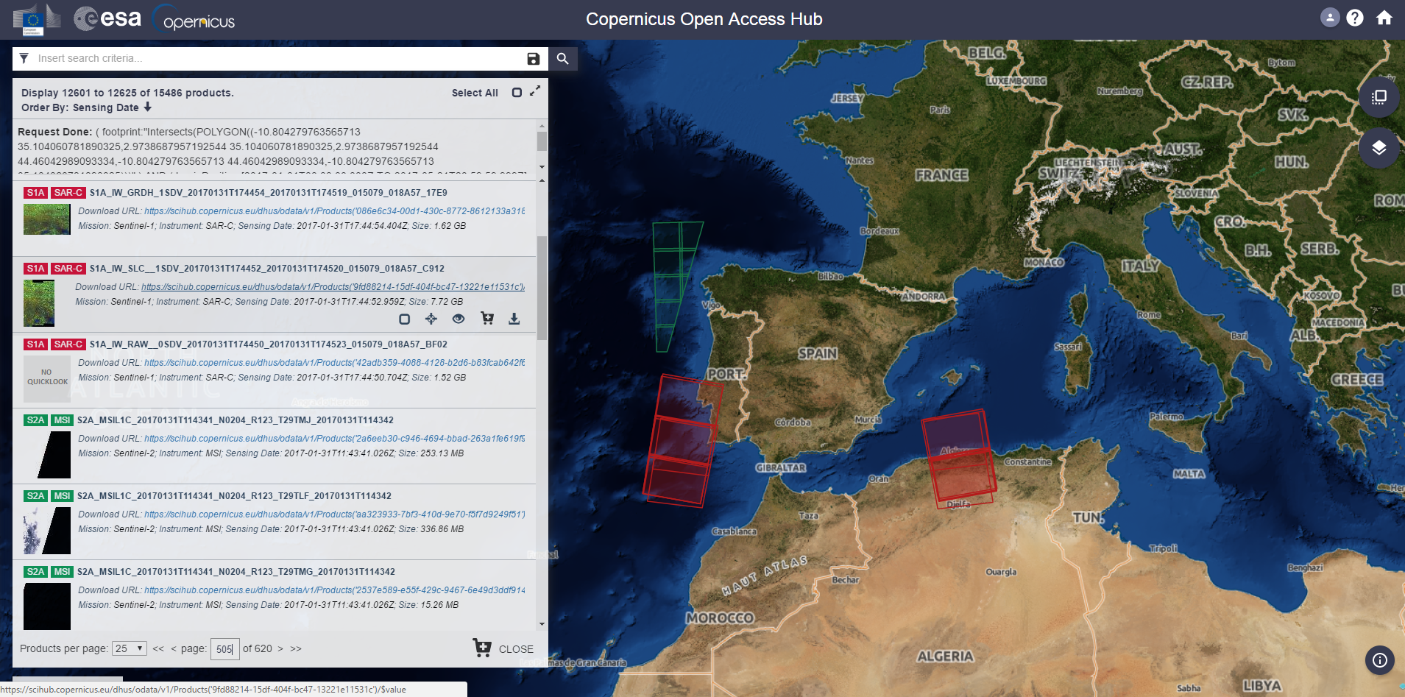Click the search criteria input field
Screen dimensions: 1405x697
[280, 58]
